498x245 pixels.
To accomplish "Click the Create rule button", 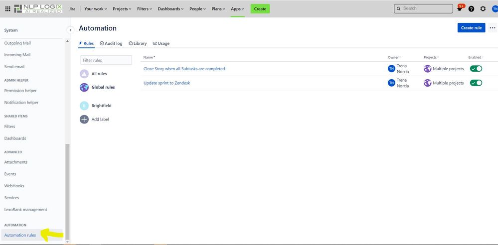I will tap(471, 28).
